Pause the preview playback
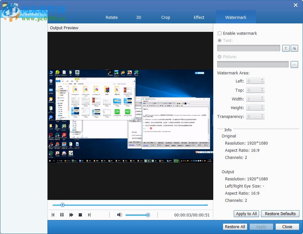 (x=62, y=214)
